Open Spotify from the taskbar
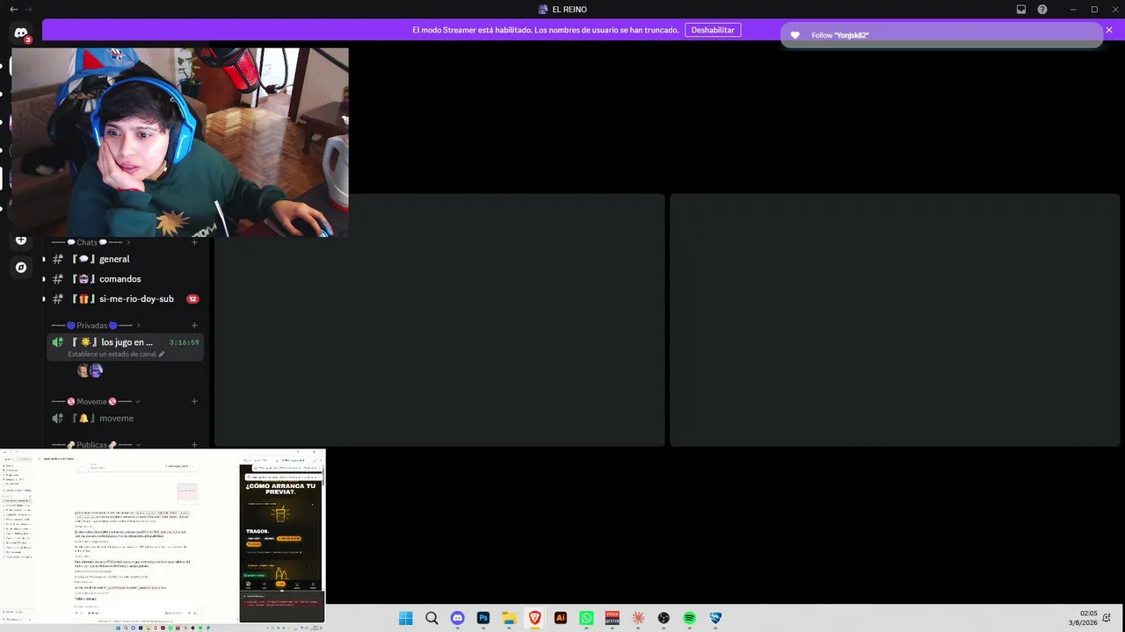Screen dimensions: 1125x632 (x=690, y=618)
